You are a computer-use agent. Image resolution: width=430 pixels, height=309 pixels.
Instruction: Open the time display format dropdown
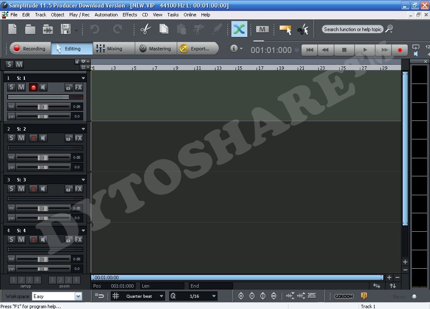click(297, 50)
